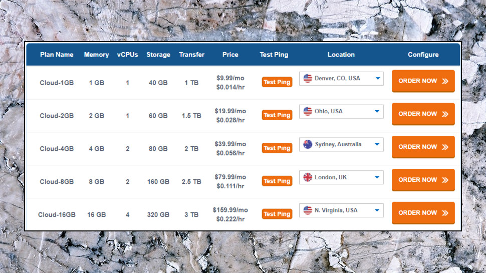Test ping for the Cloud-8GB plan
The width and height of the screenshot is (486, 273).
click(x=277, y=181)
